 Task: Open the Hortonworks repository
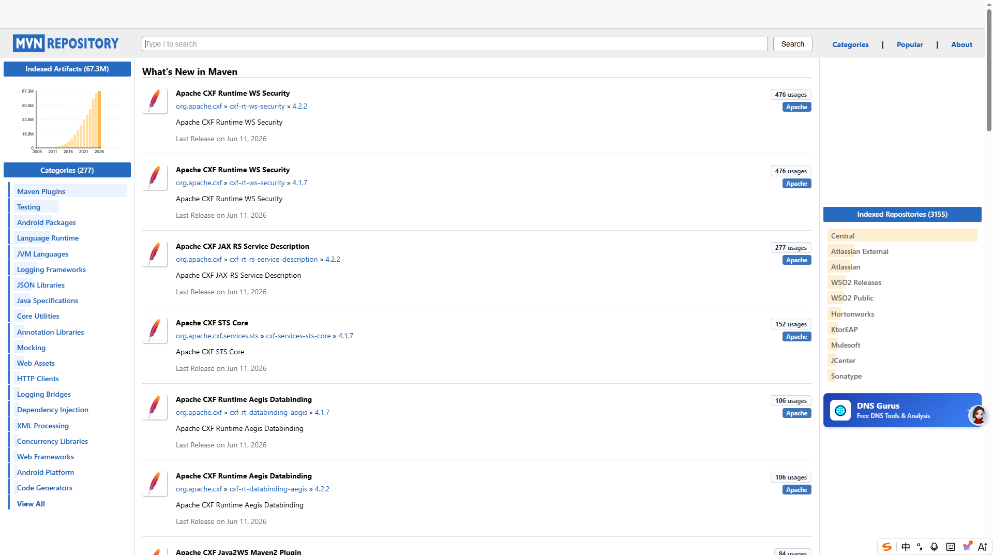(x=852, y=314)
